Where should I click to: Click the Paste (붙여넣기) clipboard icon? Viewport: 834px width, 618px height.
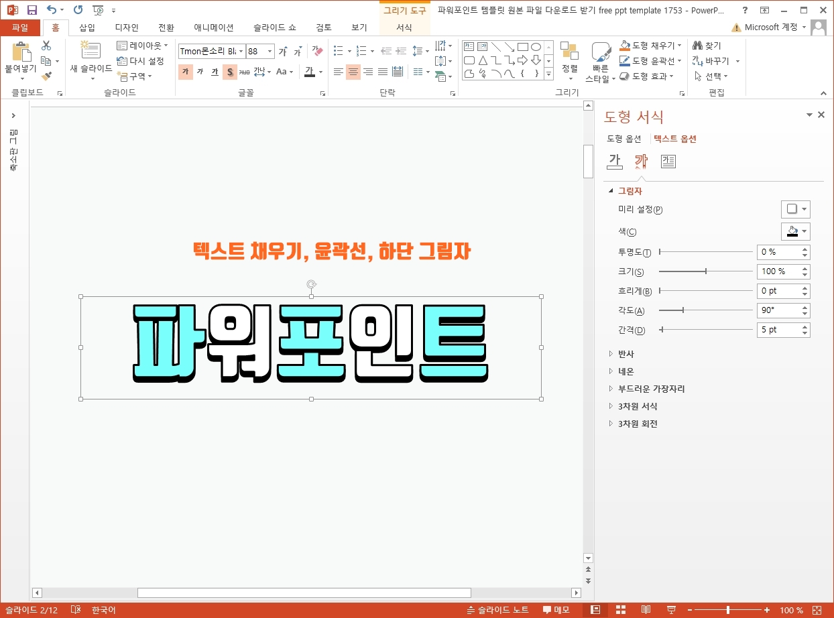point(21,52)
